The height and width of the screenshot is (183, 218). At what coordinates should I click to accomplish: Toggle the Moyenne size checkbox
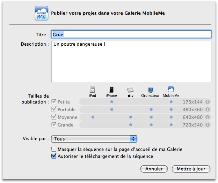(x=54, y=117)
